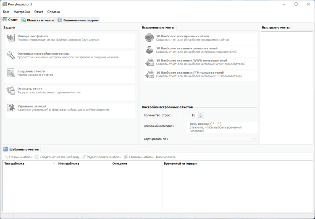Click Удаление записей task
Viewport: 315px width, 219px height.
click(70, 111)
